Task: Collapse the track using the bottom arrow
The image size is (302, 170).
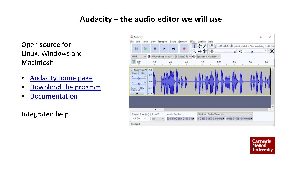Action: click(x=137, y=93)
